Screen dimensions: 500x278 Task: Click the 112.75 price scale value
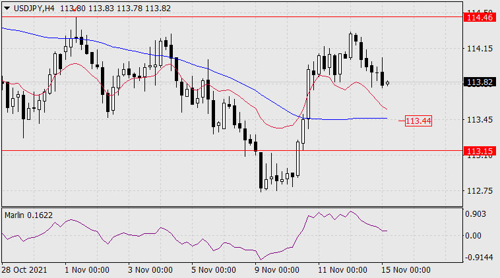pyautogui.click(x=480, y=191)
